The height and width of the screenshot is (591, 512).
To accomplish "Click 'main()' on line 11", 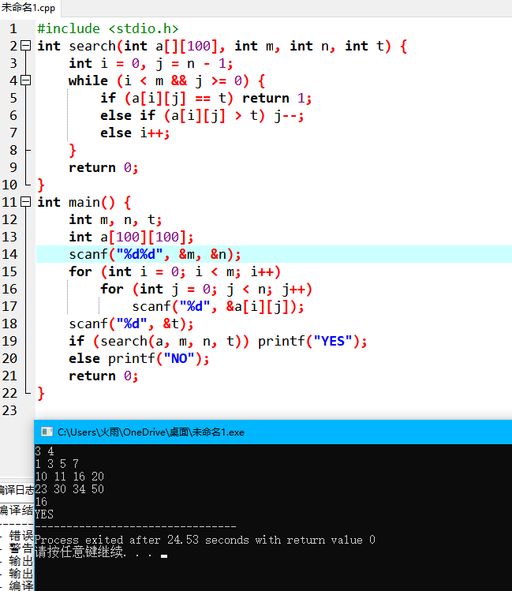I will (x=92, y=203).
